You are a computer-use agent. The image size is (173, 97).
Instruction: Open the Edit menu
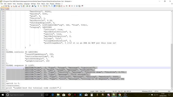pyautogui.click(x=5, y=4)
